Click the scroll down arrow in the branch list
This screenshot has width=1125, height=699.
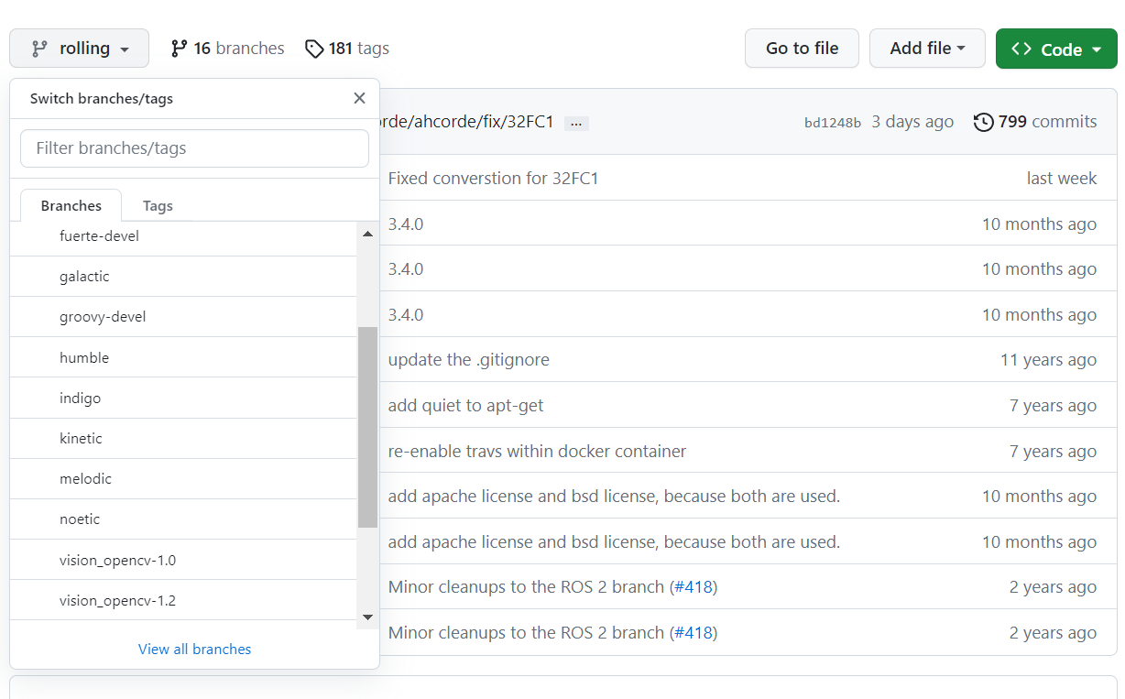click(367, 617)
